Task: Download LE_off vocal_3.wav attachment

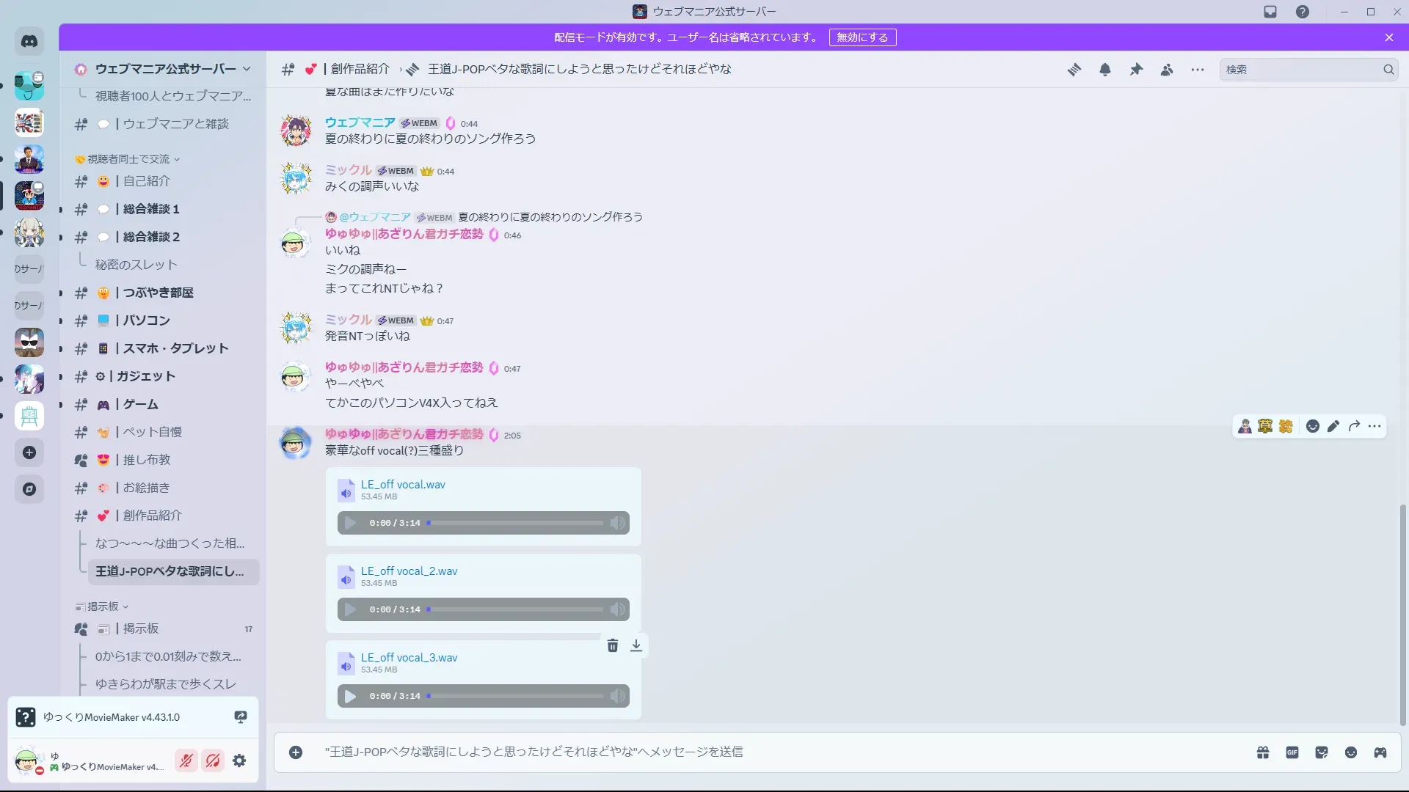Action: pos(636,645)
